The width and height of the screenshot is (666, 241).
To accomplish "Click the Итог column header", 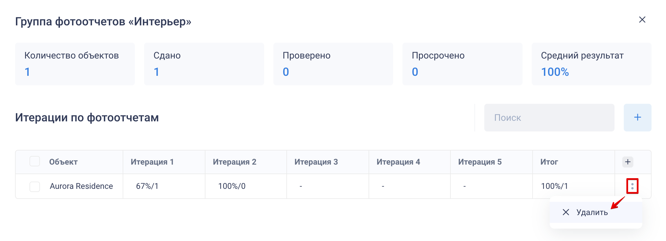I will pos(549,162).
